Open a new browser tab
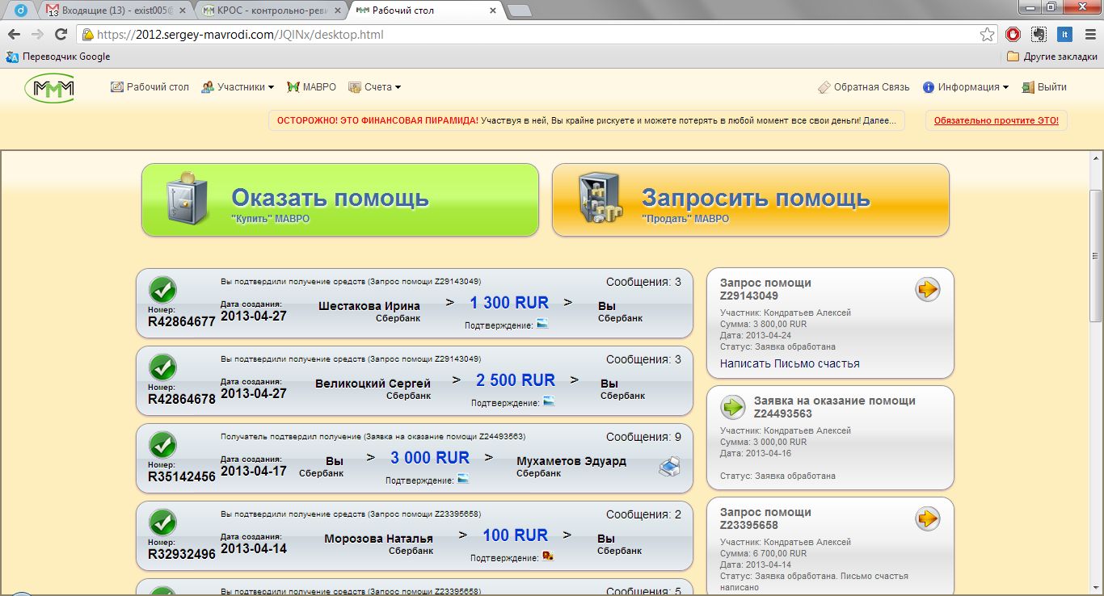 pyautogui.click(x=519, y=11)
